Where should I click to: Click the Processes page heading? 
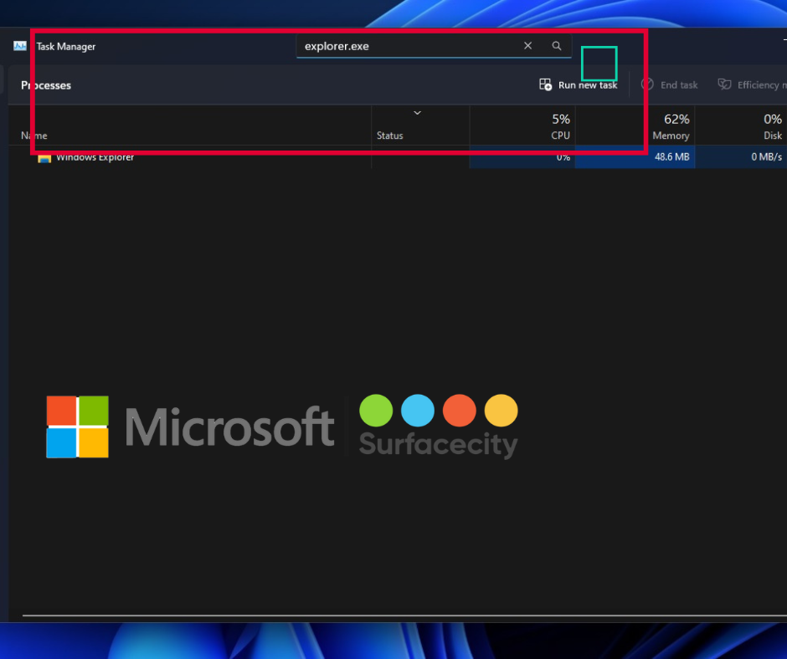pos(47,85)
